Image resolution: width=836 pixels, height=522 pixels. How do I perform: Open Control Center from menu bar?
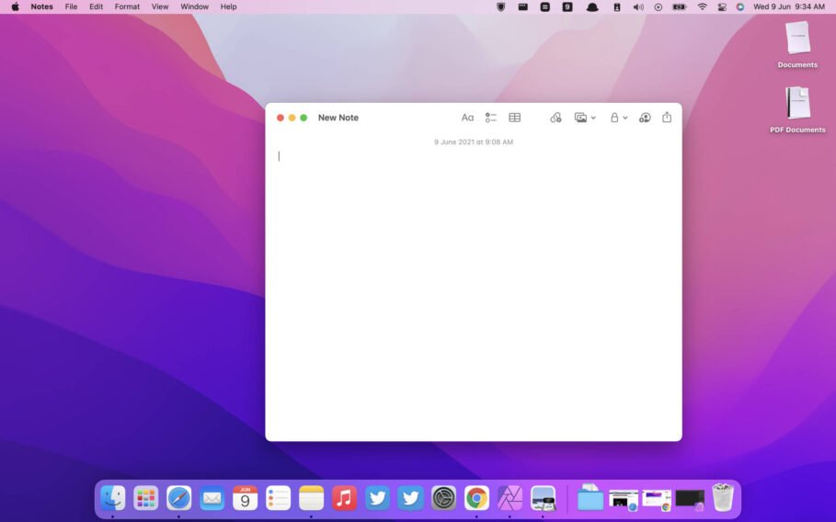(722, 7)
